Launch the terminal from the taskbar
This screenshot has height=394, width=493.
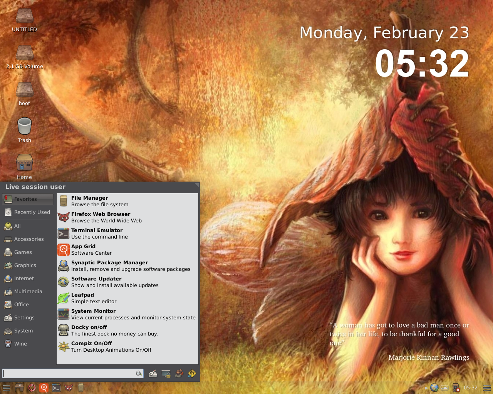point(56,388)
